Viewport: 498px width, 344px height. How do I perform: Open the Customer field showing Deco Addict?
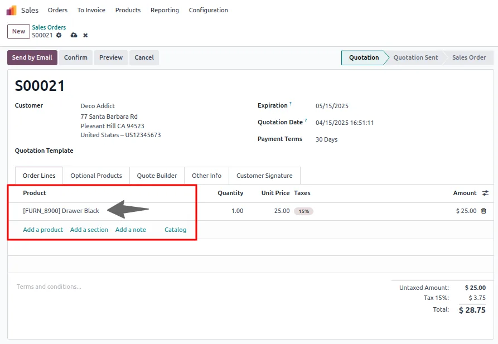[98, 106]
